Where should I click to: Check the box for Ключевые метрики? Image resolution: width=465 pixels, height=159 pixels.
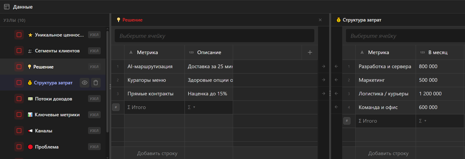19,115
